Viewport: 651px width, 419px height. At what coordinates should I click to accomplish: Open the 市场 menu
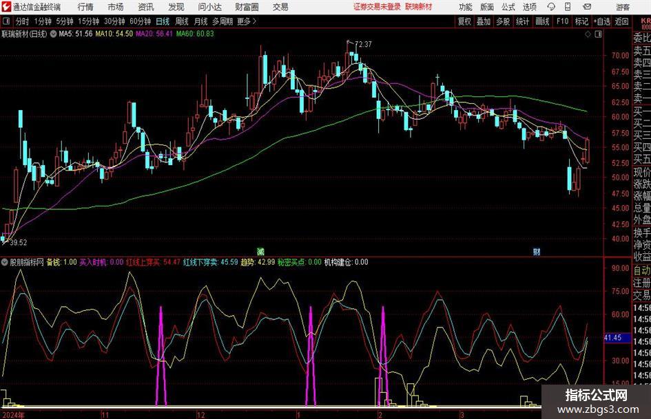coord(116,7)
